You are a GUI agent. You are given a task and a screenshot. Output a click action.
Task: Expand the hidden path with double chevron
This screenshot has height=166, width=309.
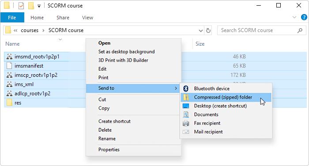15,30
